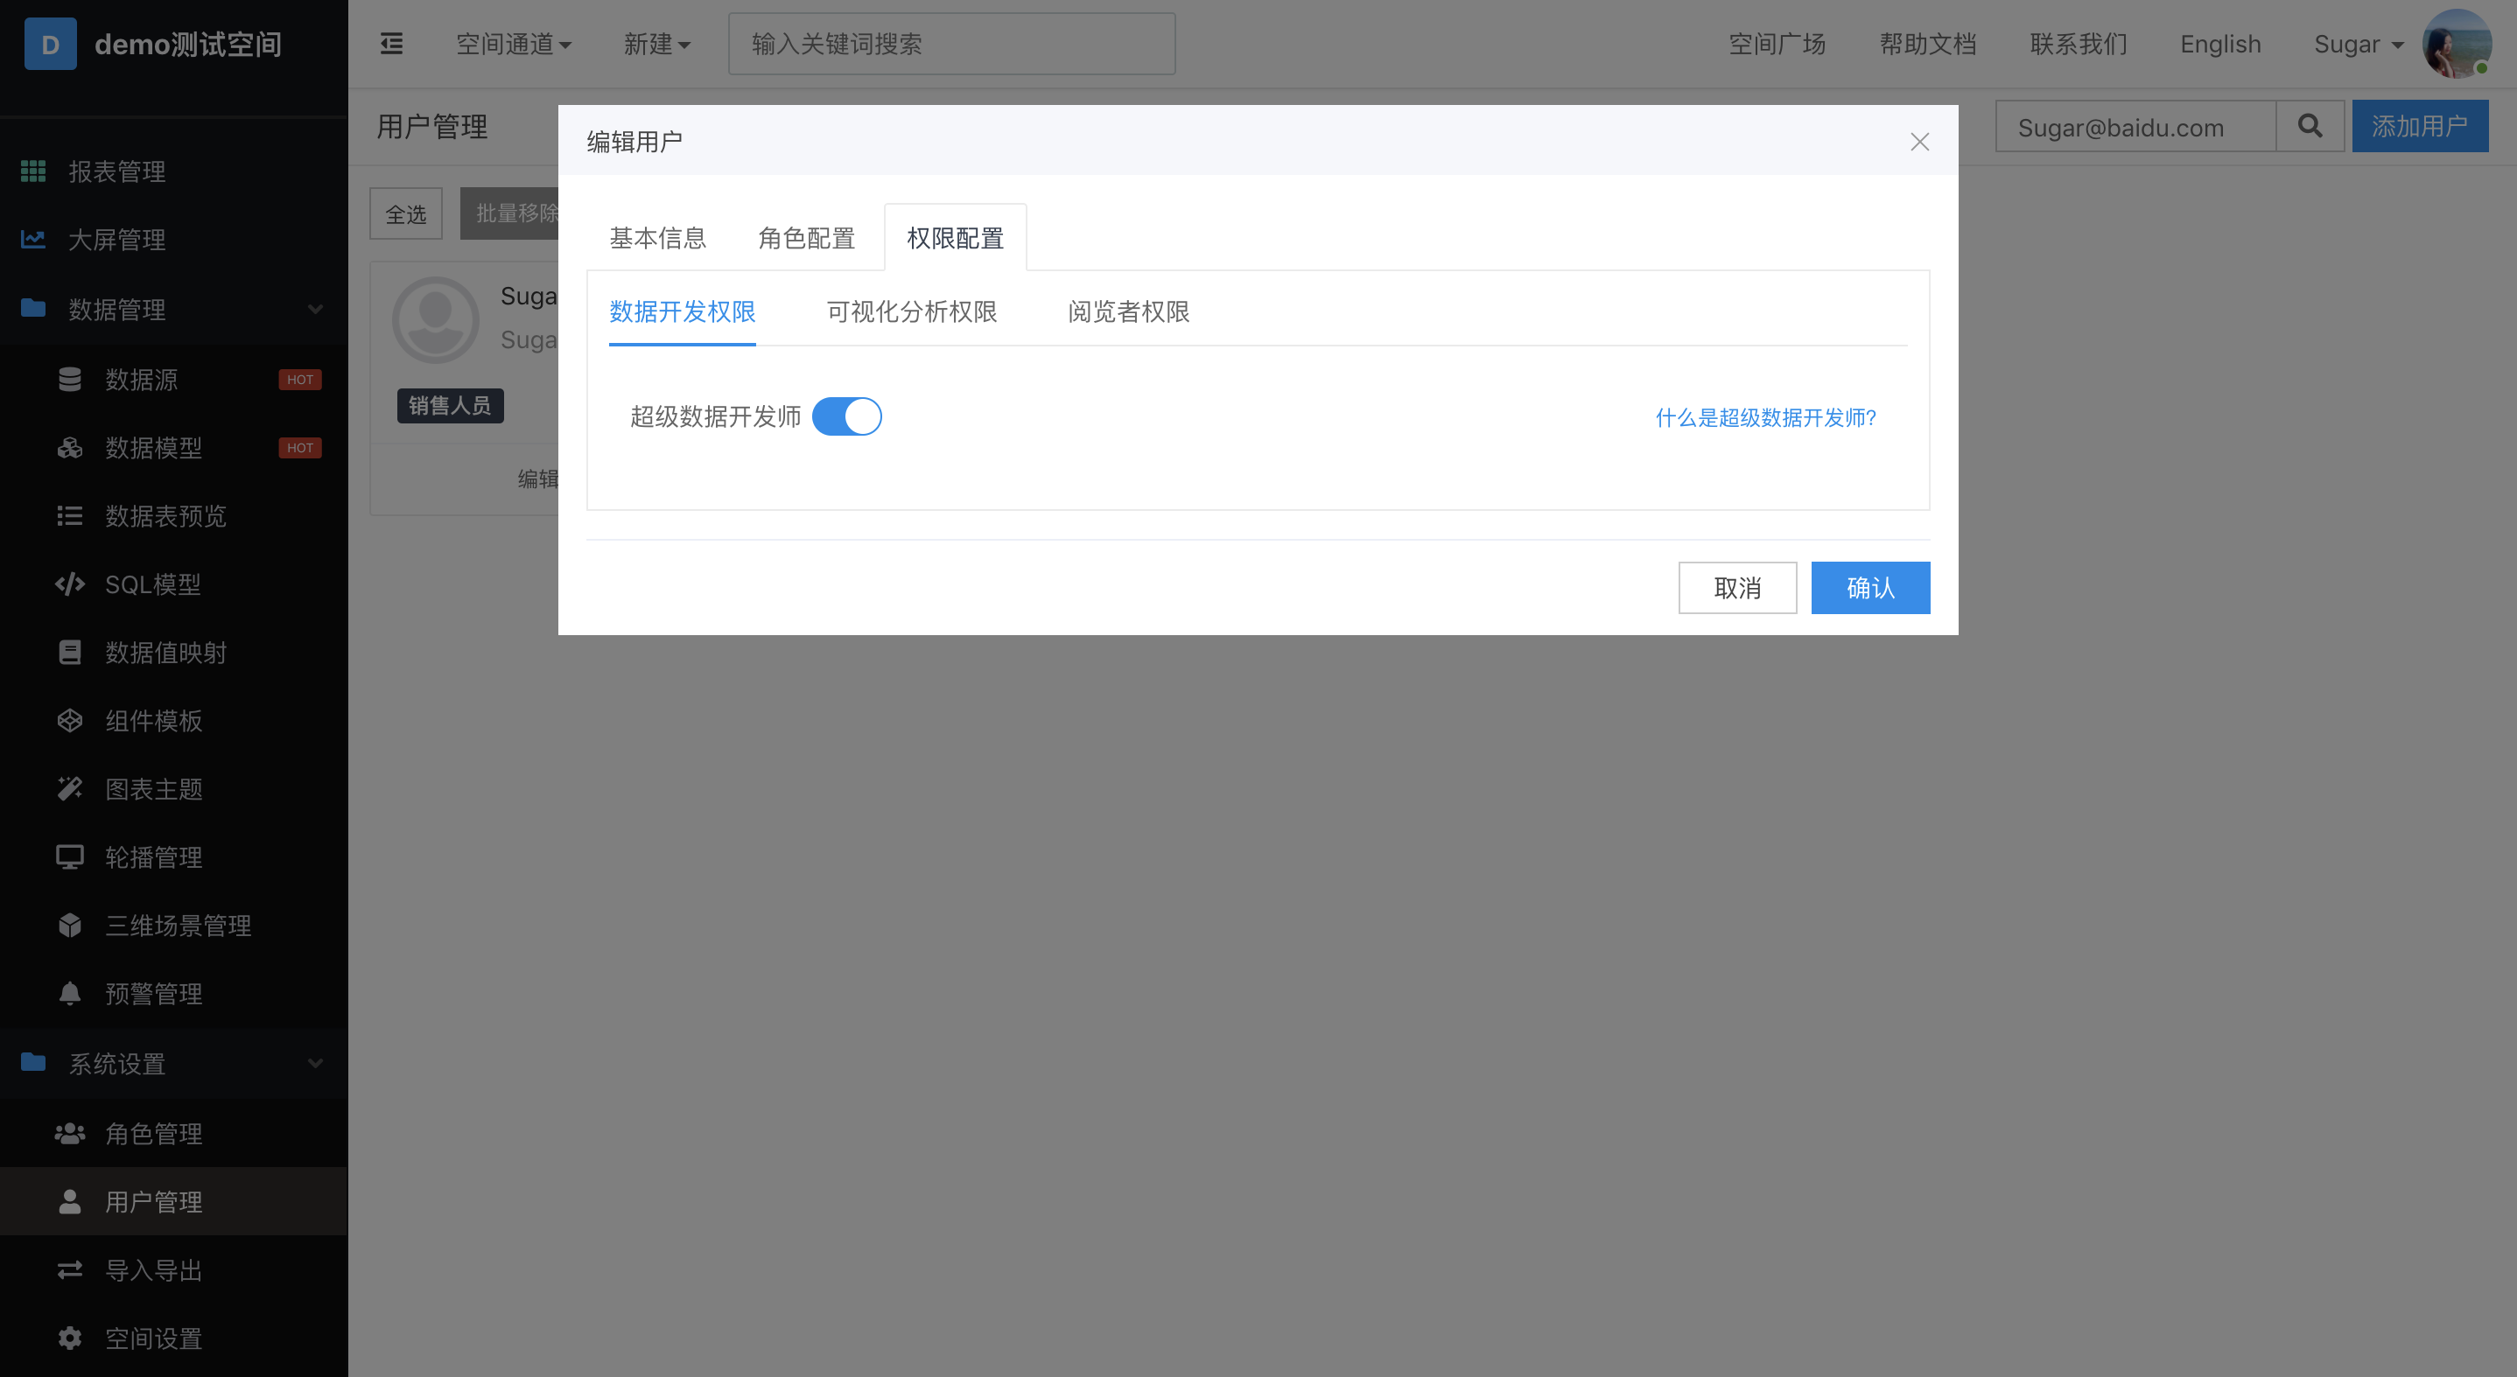
Task: Open 什么是超级数据开发师 help link
Action: tap(1764, 418)
